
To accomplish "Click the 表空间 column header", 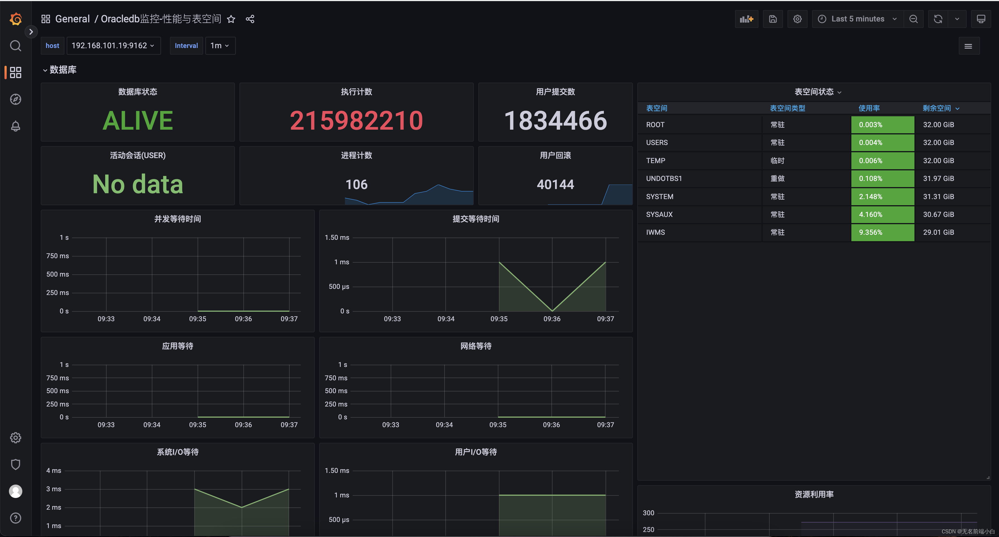I will [656, 108].
